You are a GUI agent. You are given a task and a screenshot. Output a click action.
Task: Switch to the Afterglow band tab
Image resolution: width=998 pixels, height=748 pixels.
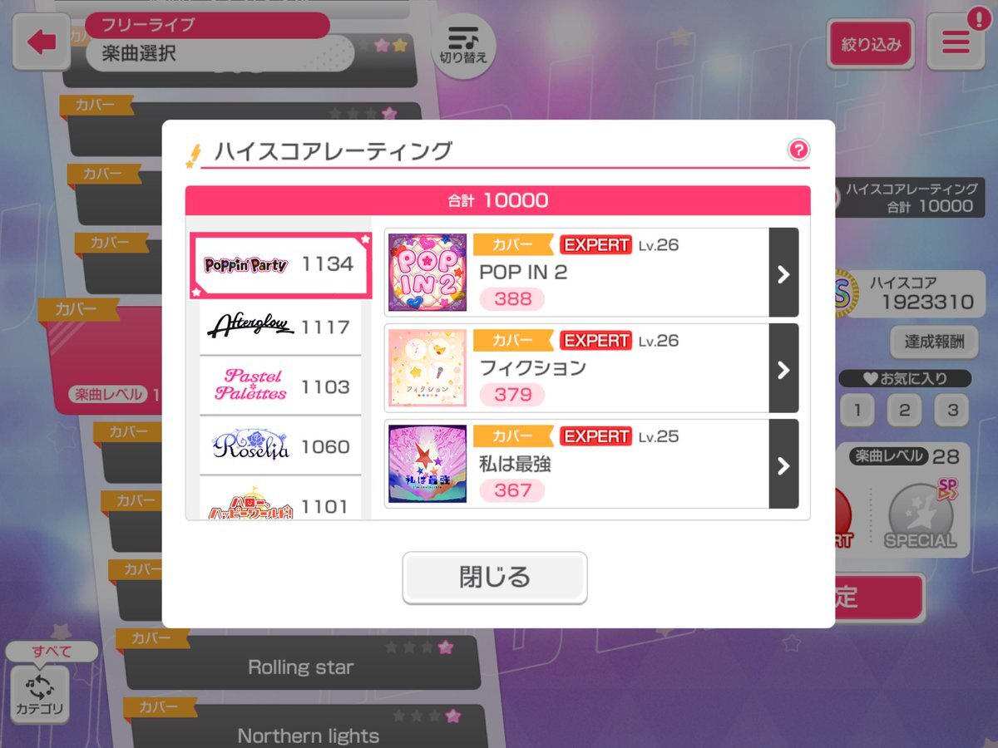click(x=280, y=327)
